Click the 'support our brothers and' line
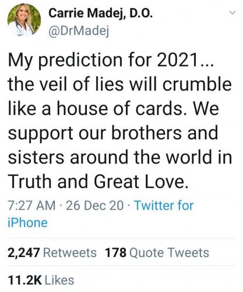Image resolution: width=243 pixels, height=292 pixels. 113,134
